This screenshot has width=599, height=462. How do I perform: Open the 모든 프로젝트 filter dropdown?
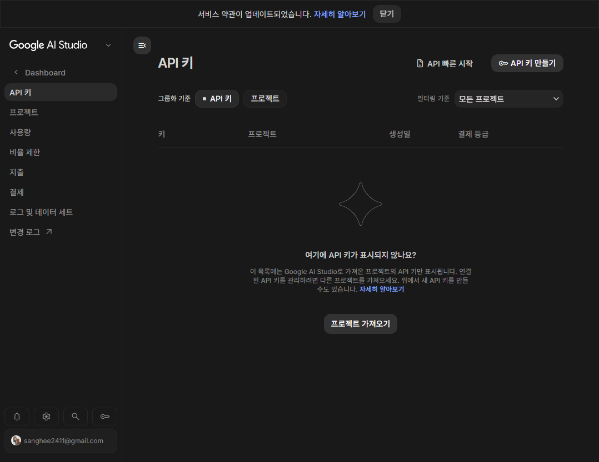click(508, 99)
